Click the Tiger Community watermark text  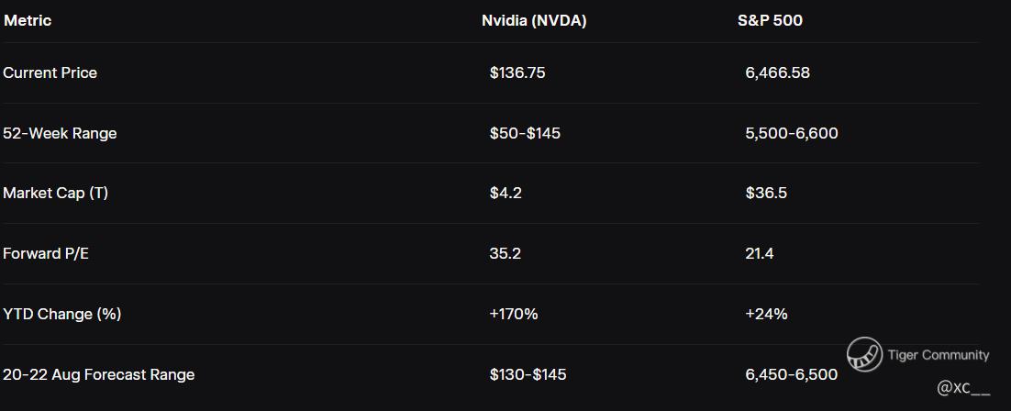pos(938,355)
